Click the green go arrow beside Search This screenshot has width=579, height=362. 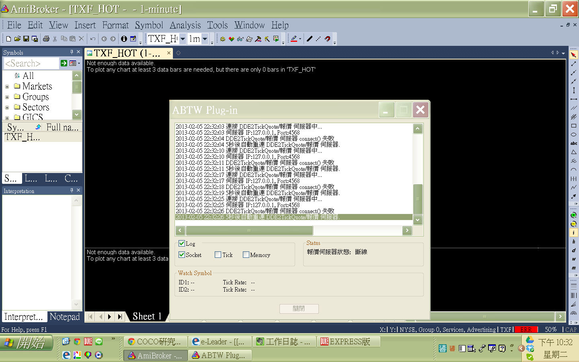pos(64,63)
